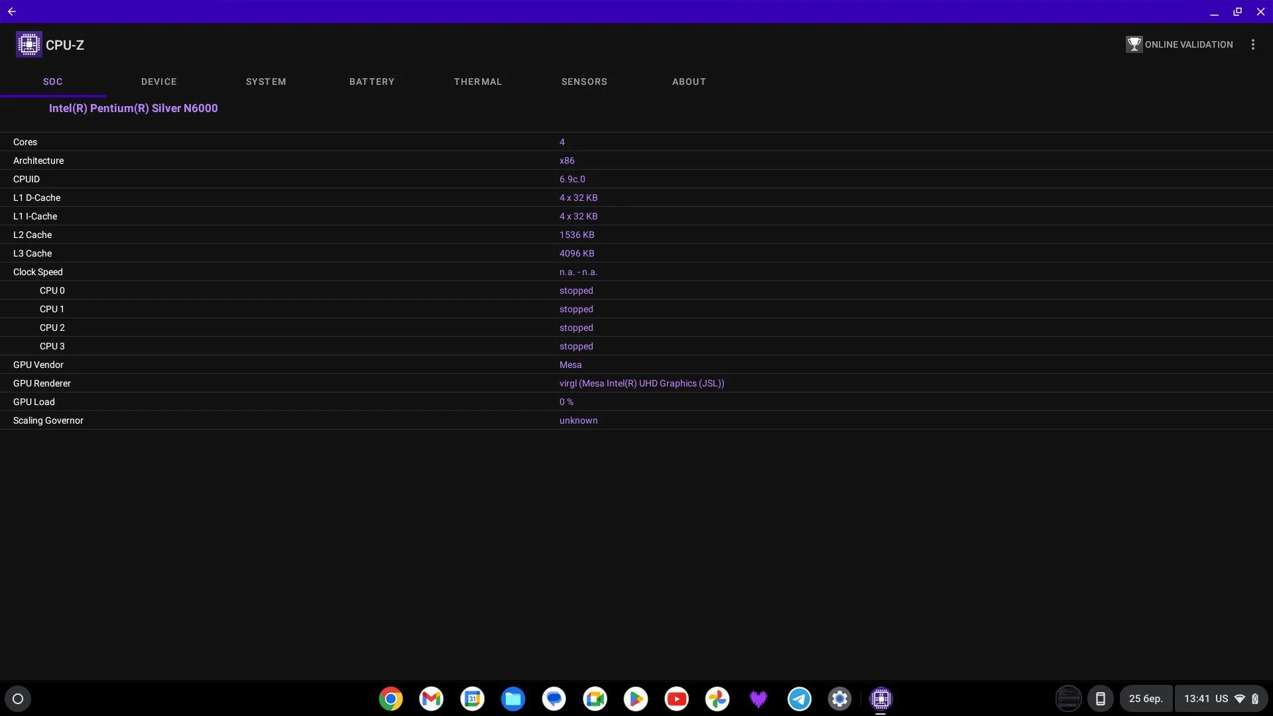Select the CPUID value 6.9c.0
Screen dimensions: 1273x716
tap(572, 179)
